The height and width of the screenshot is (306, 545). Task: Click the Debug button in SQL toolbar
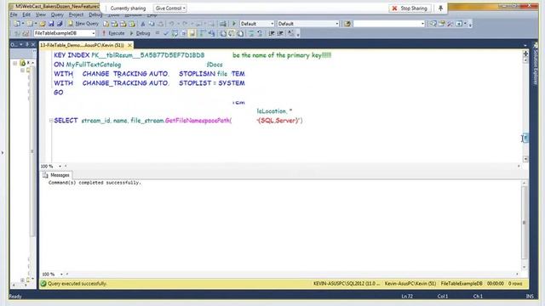tap(140, 33)
